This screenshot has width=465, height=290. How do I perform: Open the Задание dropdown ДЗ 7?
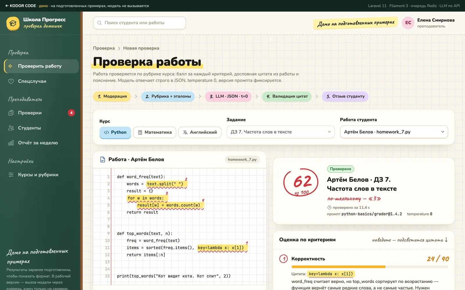(281, 132)
